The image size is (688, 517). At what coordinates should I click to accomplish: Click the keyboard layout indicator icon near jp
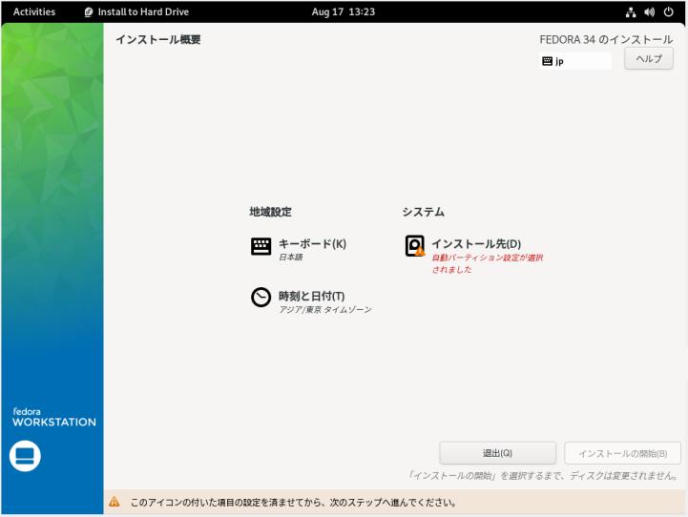point(547,61)
